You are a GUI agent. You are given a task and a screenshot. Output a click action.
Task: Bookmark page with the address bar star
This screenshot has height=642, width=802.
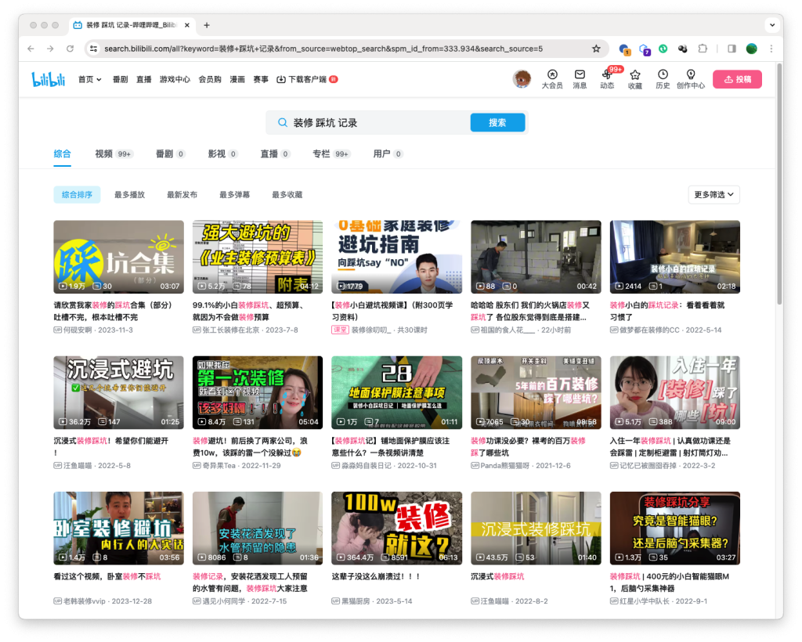(x=596, y=49)
